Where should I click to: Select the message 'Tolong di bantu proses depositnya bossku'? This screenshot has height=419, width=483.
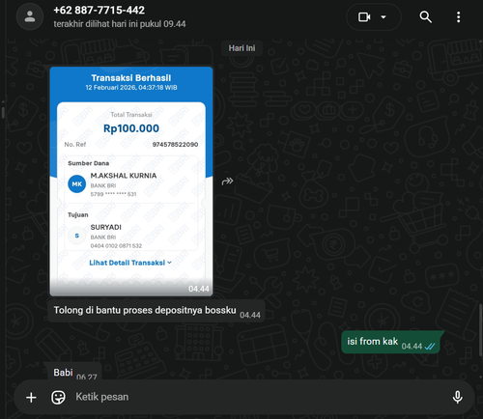[156, 311]
